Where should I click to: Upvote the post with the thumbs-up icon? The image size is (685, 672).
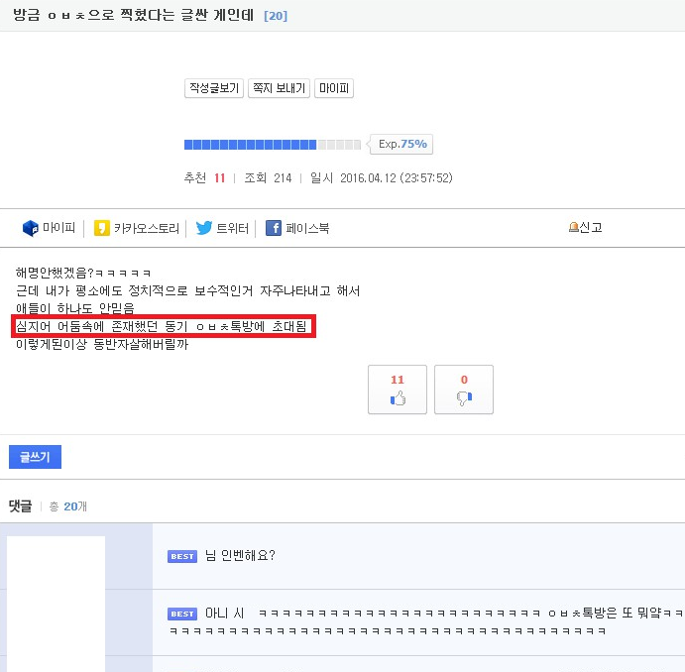pos(398,398)
